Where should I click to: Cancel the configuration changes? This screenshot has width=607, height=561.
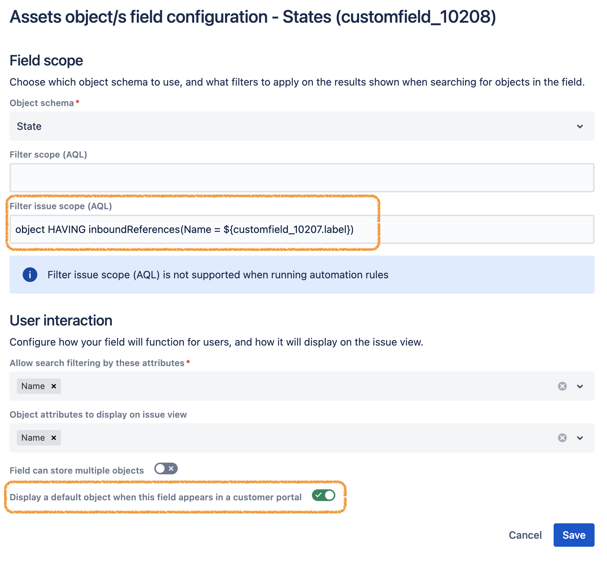tap(525, 535)
